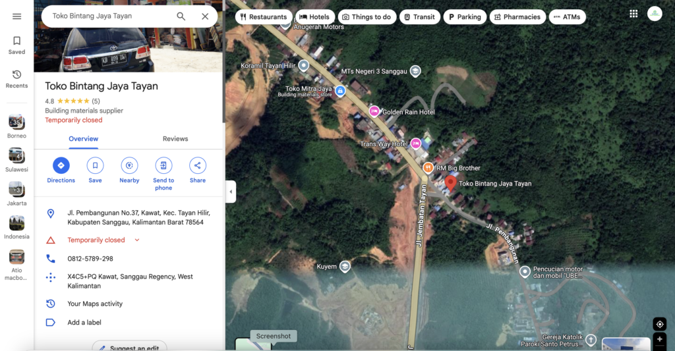Open Saved places in sidebar
The height and width of the screenshot is (351, 675).
pyautogui.click(x=16, y=45)
